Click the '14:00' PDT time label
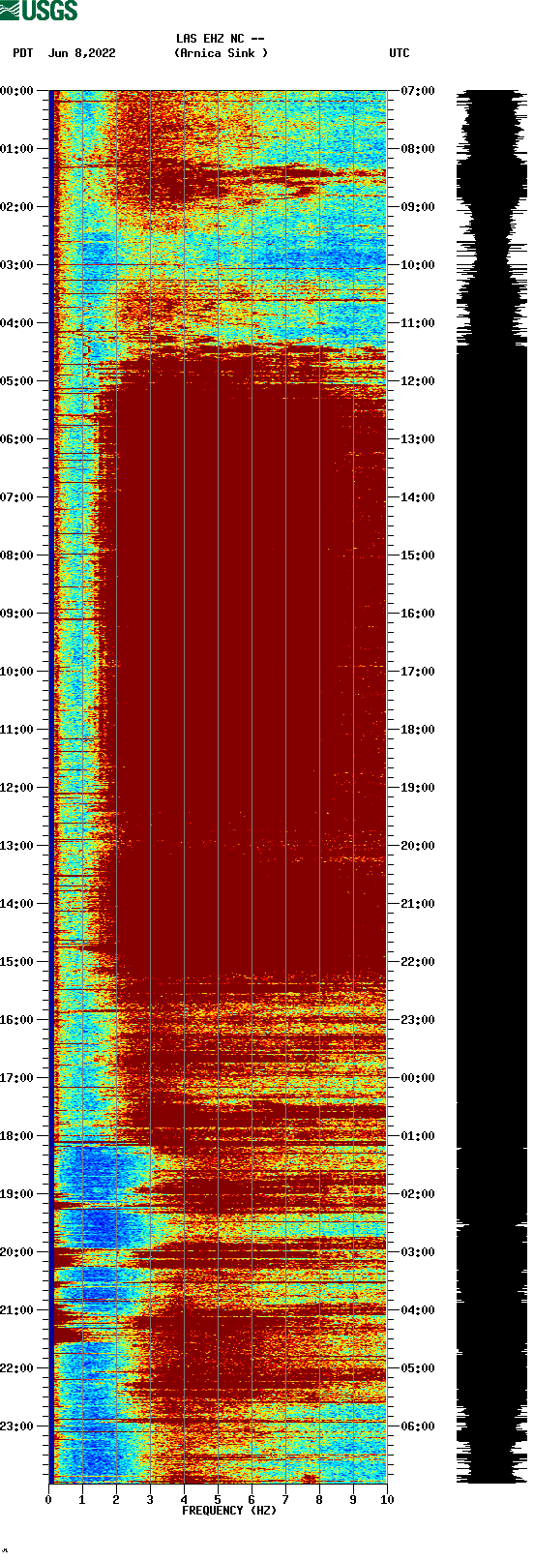 16,904
